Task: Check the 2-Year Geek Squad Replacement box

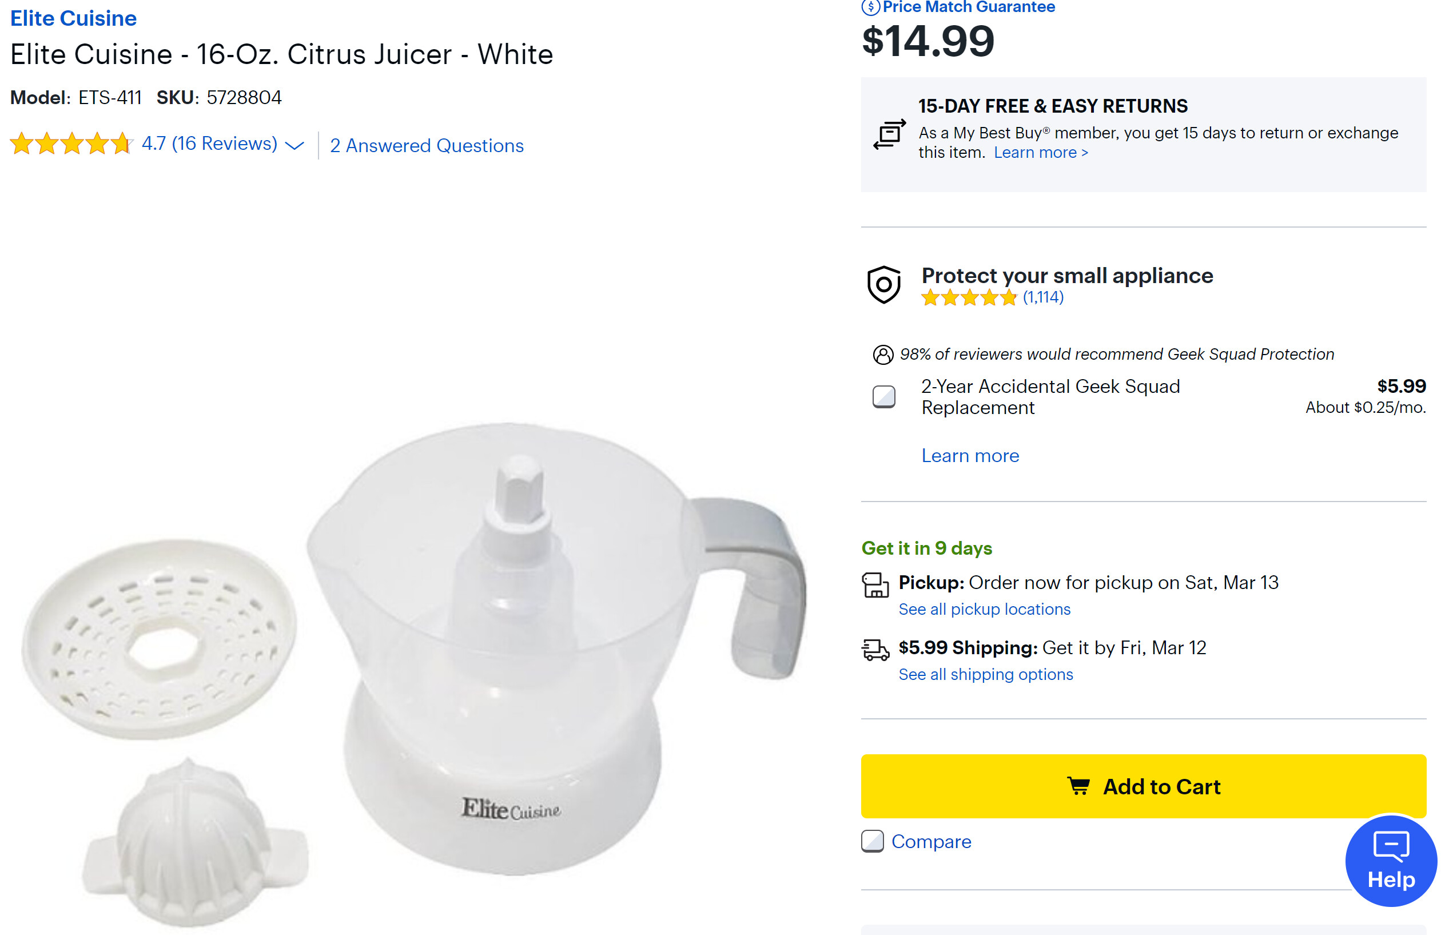Action: pyautogui.click(x=883, y=397)
